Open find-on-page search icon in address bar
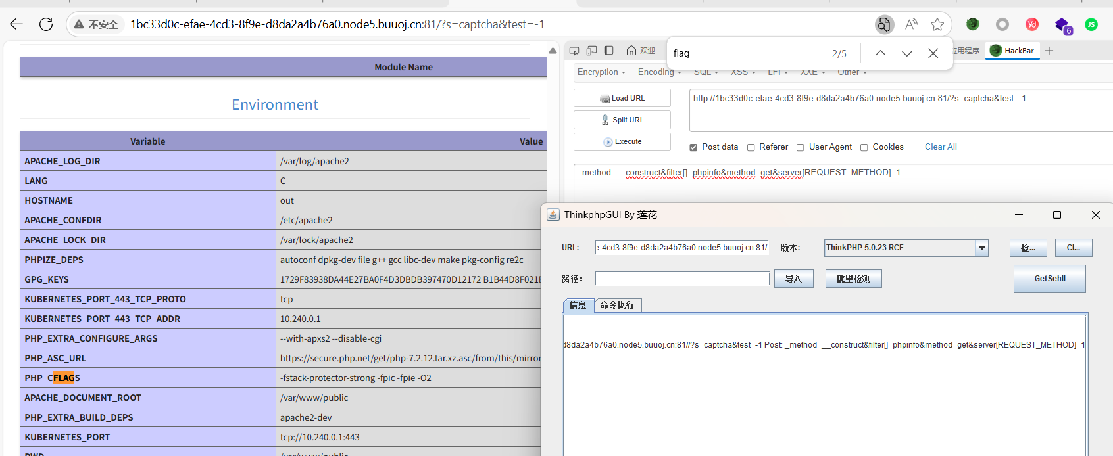 [884, 24]
